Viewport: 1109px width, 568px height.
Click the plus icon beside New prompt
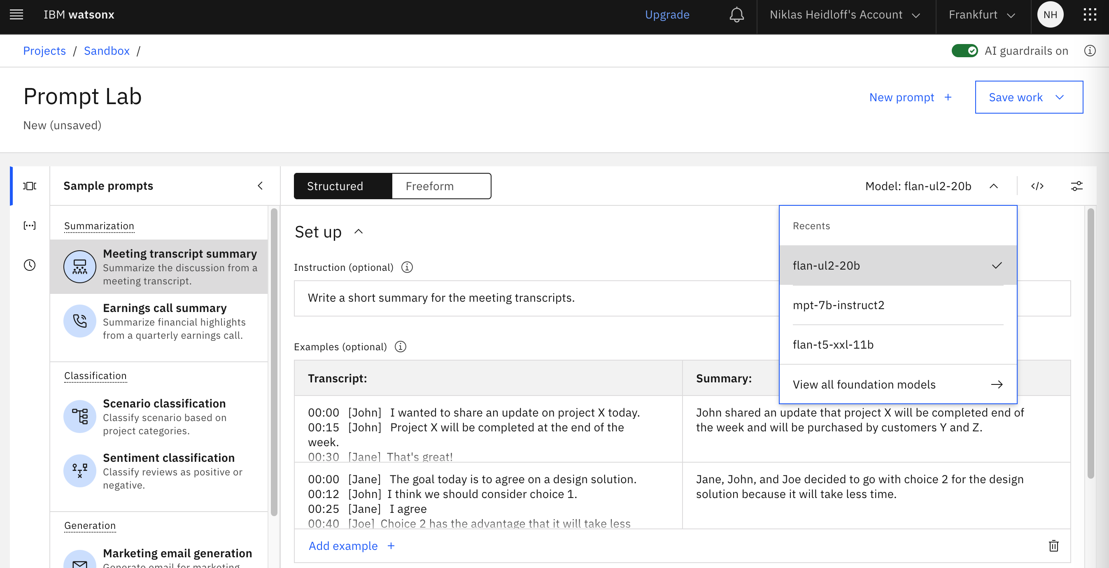pos(948,97)
